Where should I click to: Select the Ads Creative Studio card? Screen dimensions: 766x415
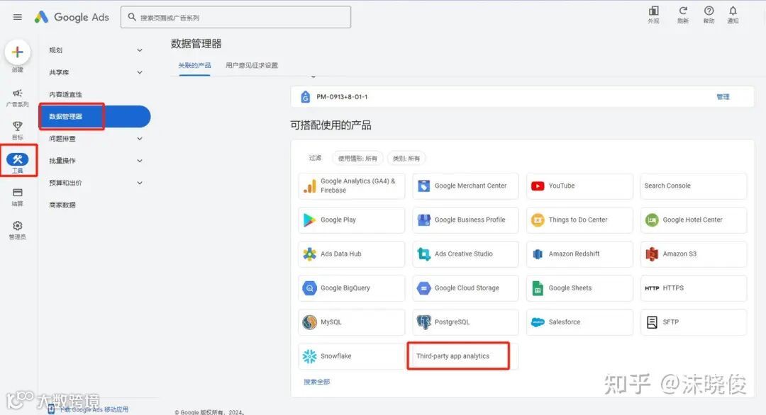(465, 254)
